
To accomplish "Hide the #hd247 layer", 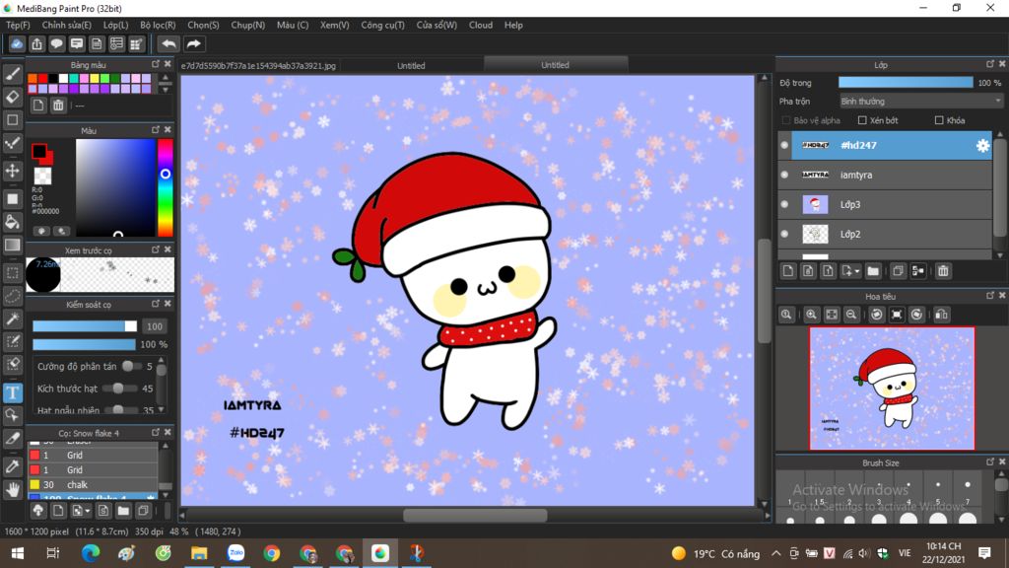I will tap(784, 146).
